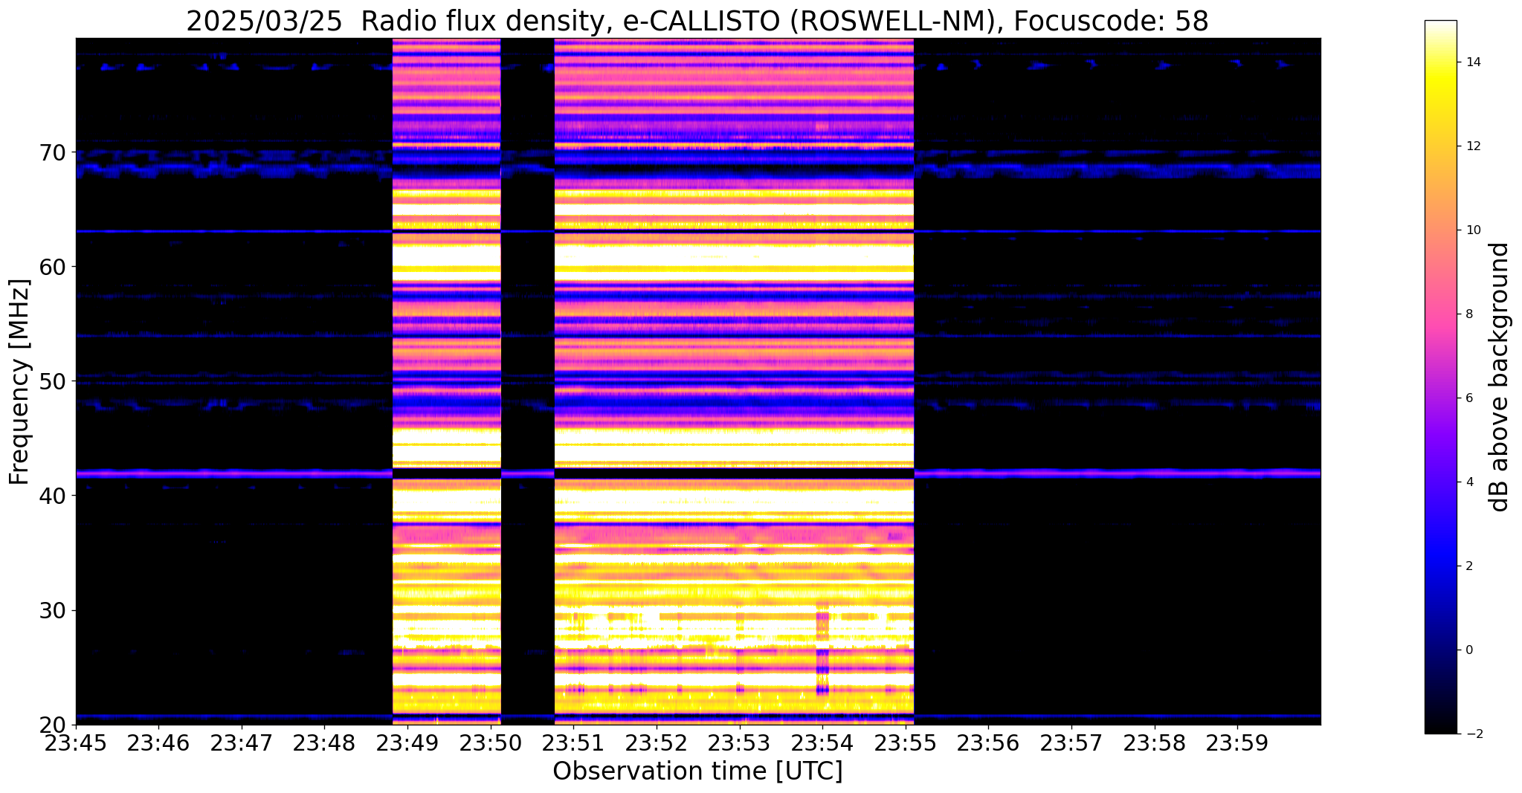Image resolution: width=1522 pixels, height=793 pixels.
Task: Click the colorbar tick label 4
Action: [1468, 482]
